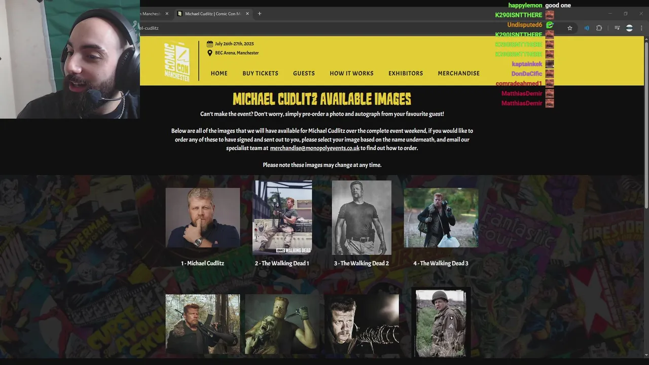The width and height of the screenshot is (649, 365).
Task: Open a new browser tab with plus
Action: (260, 14)
